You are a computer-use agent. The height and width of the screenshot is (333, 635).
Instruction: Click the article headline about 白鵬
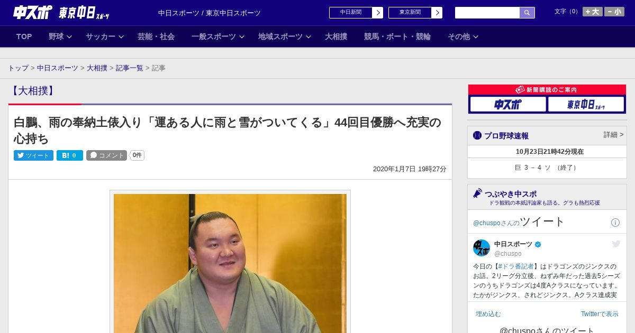tap(228, 131)
